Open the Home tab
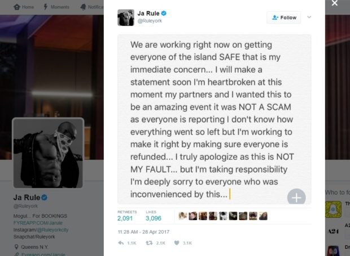This screenshot has height=256, width=350. (x=24, y=7)
